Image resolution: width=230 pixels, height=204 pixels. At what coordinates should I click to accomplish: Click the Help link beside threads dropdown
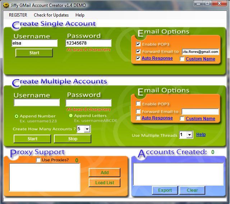pos(201,135)
